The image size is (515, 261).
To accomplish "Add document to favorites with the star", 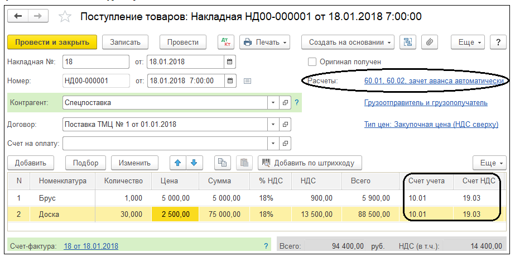I will click(65, 17).
